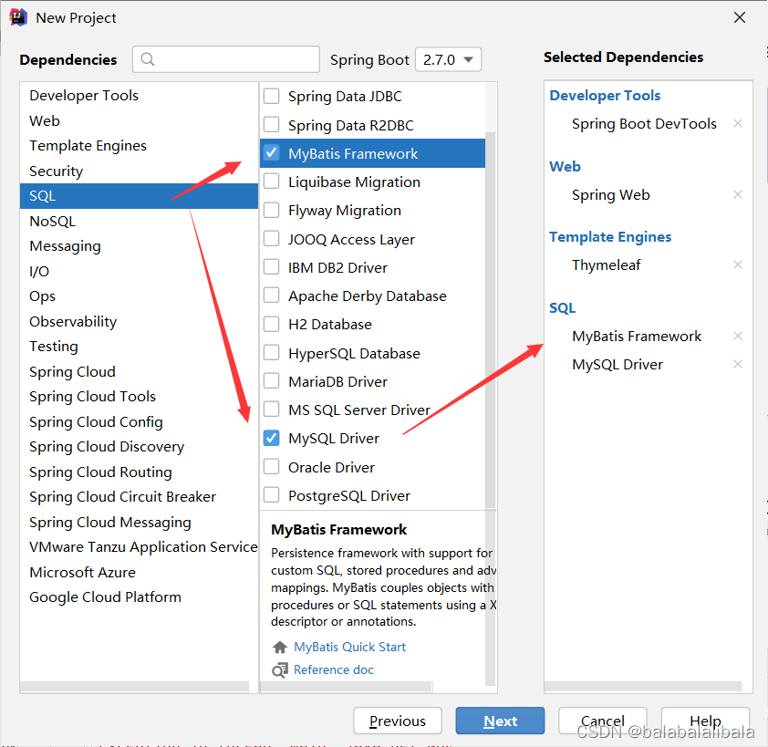Select the Testing category
The height and width of the screenshot is (747, 768).
click(x=140, y=347)
